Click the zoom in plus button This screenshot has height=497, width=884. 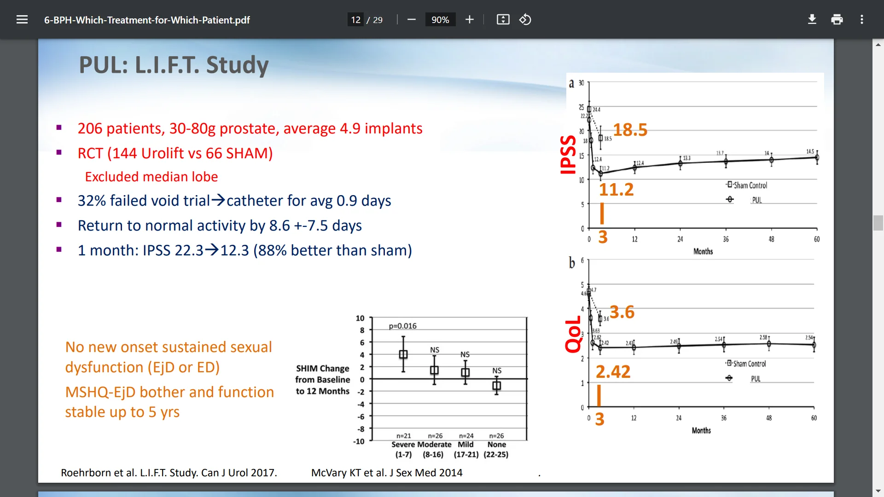469,20
